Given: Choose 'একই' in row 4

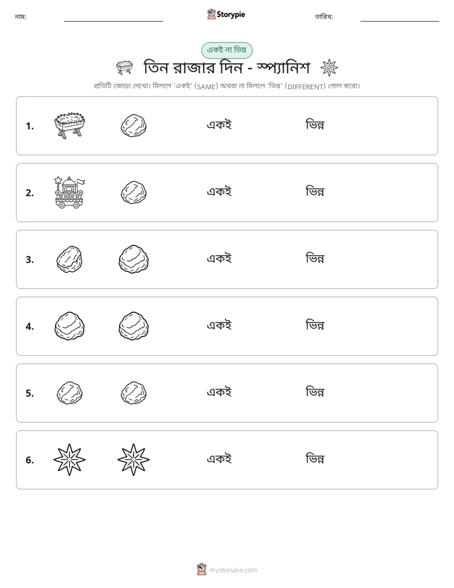Looking at the screenshot, I should [219, 325].
